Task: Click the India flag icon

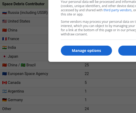Action: coord(4,47)
